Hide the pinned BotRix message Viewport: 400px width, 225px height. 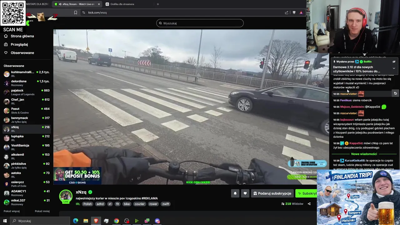point(394,62)
